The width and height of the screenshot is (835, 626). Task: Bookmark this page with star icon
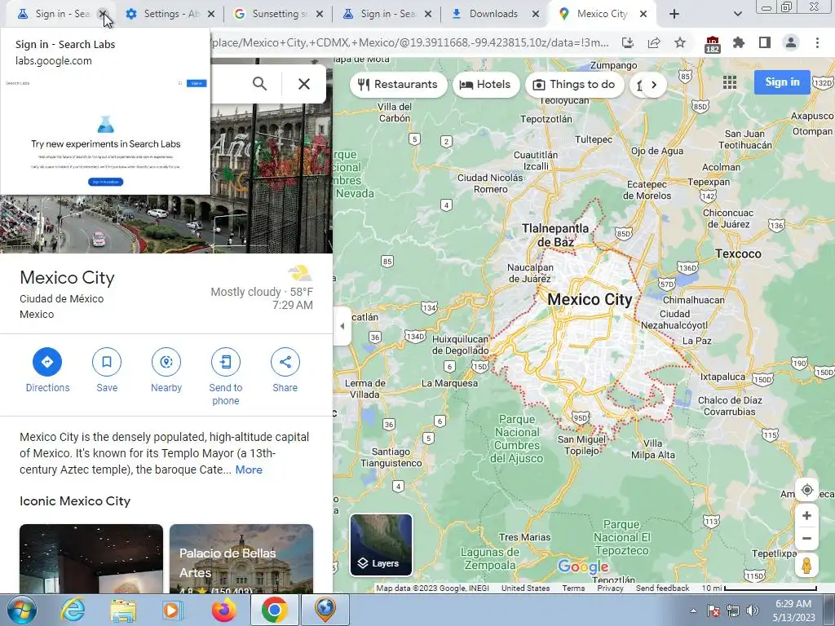coord(680,42)
